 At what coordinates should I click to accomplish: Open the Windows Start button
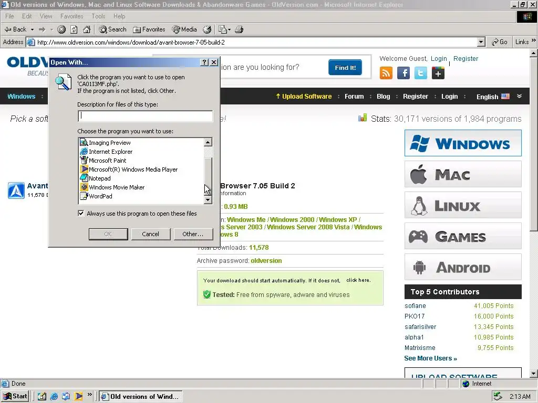[15, 396]
